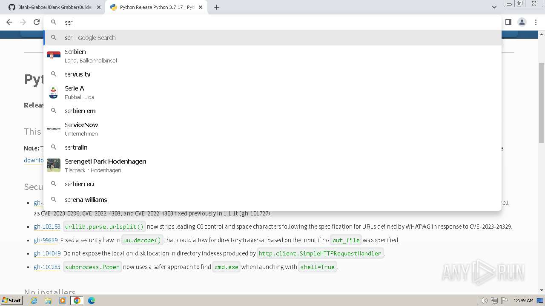The height and width of the screenshot is (306, 545).
Task: Click the Serie A league logo
Action: (x=54, y=92)
